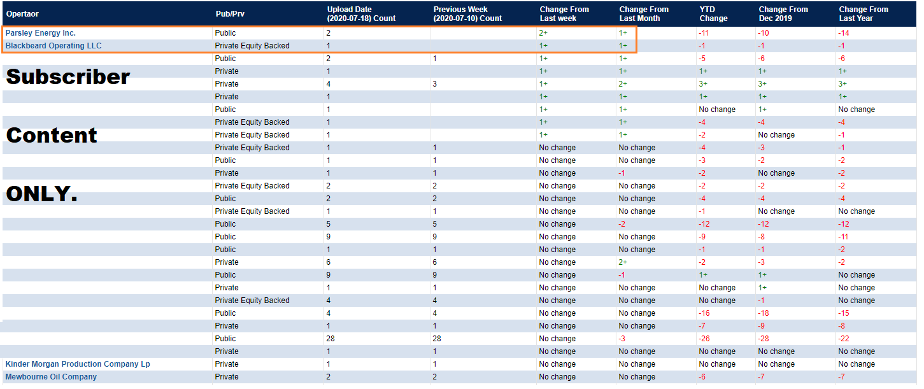Screen dimensions: 924x389
Task: Sort by the Opertaor column header
Action: click(x=24, y=14)
